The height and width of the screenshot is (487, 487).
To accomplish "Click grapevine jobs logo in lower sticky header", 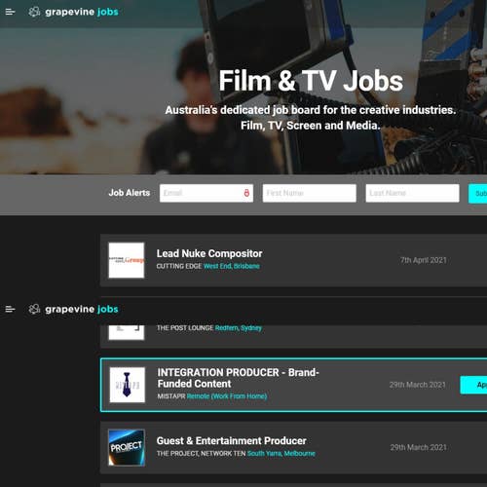I will coord(74,309).
